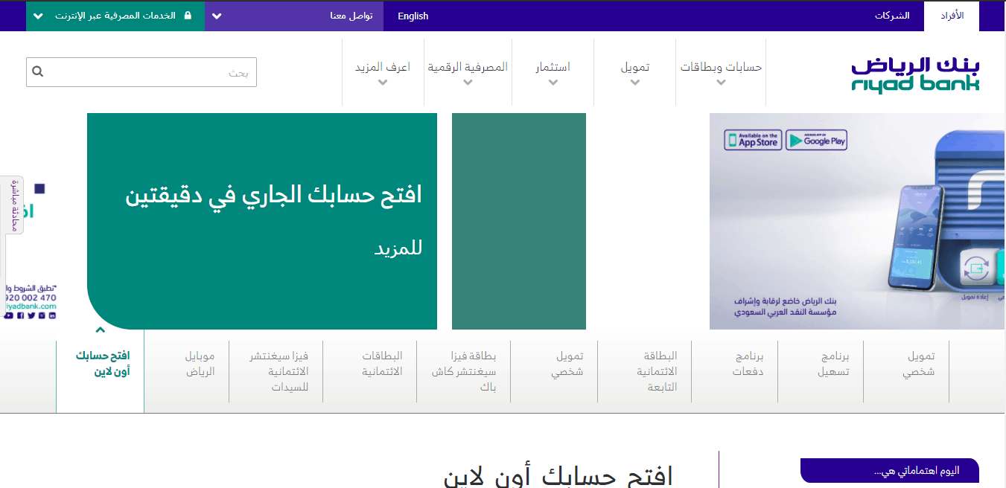The image size is (1006, 488).
Task: Open الخدمات المصرفية عبر الإنترنت login
Action: pos(115,16)
